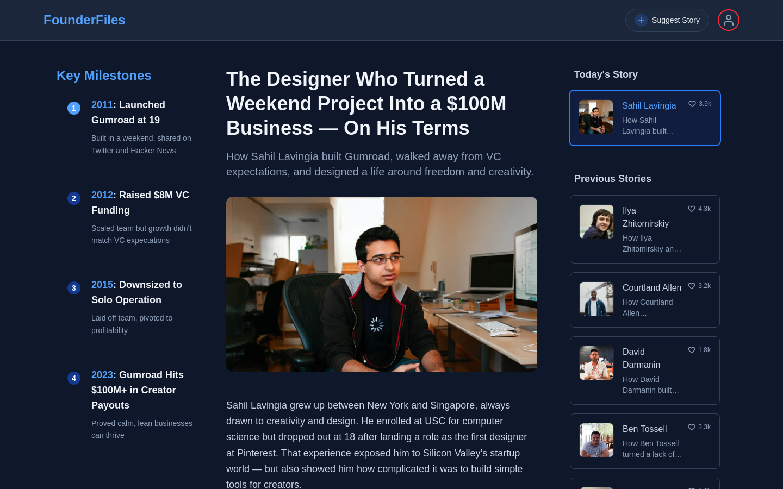Click the paragraph starting 'Sahil Lavingia grew up'
783x489 pixels.
(x=377, y=444)
